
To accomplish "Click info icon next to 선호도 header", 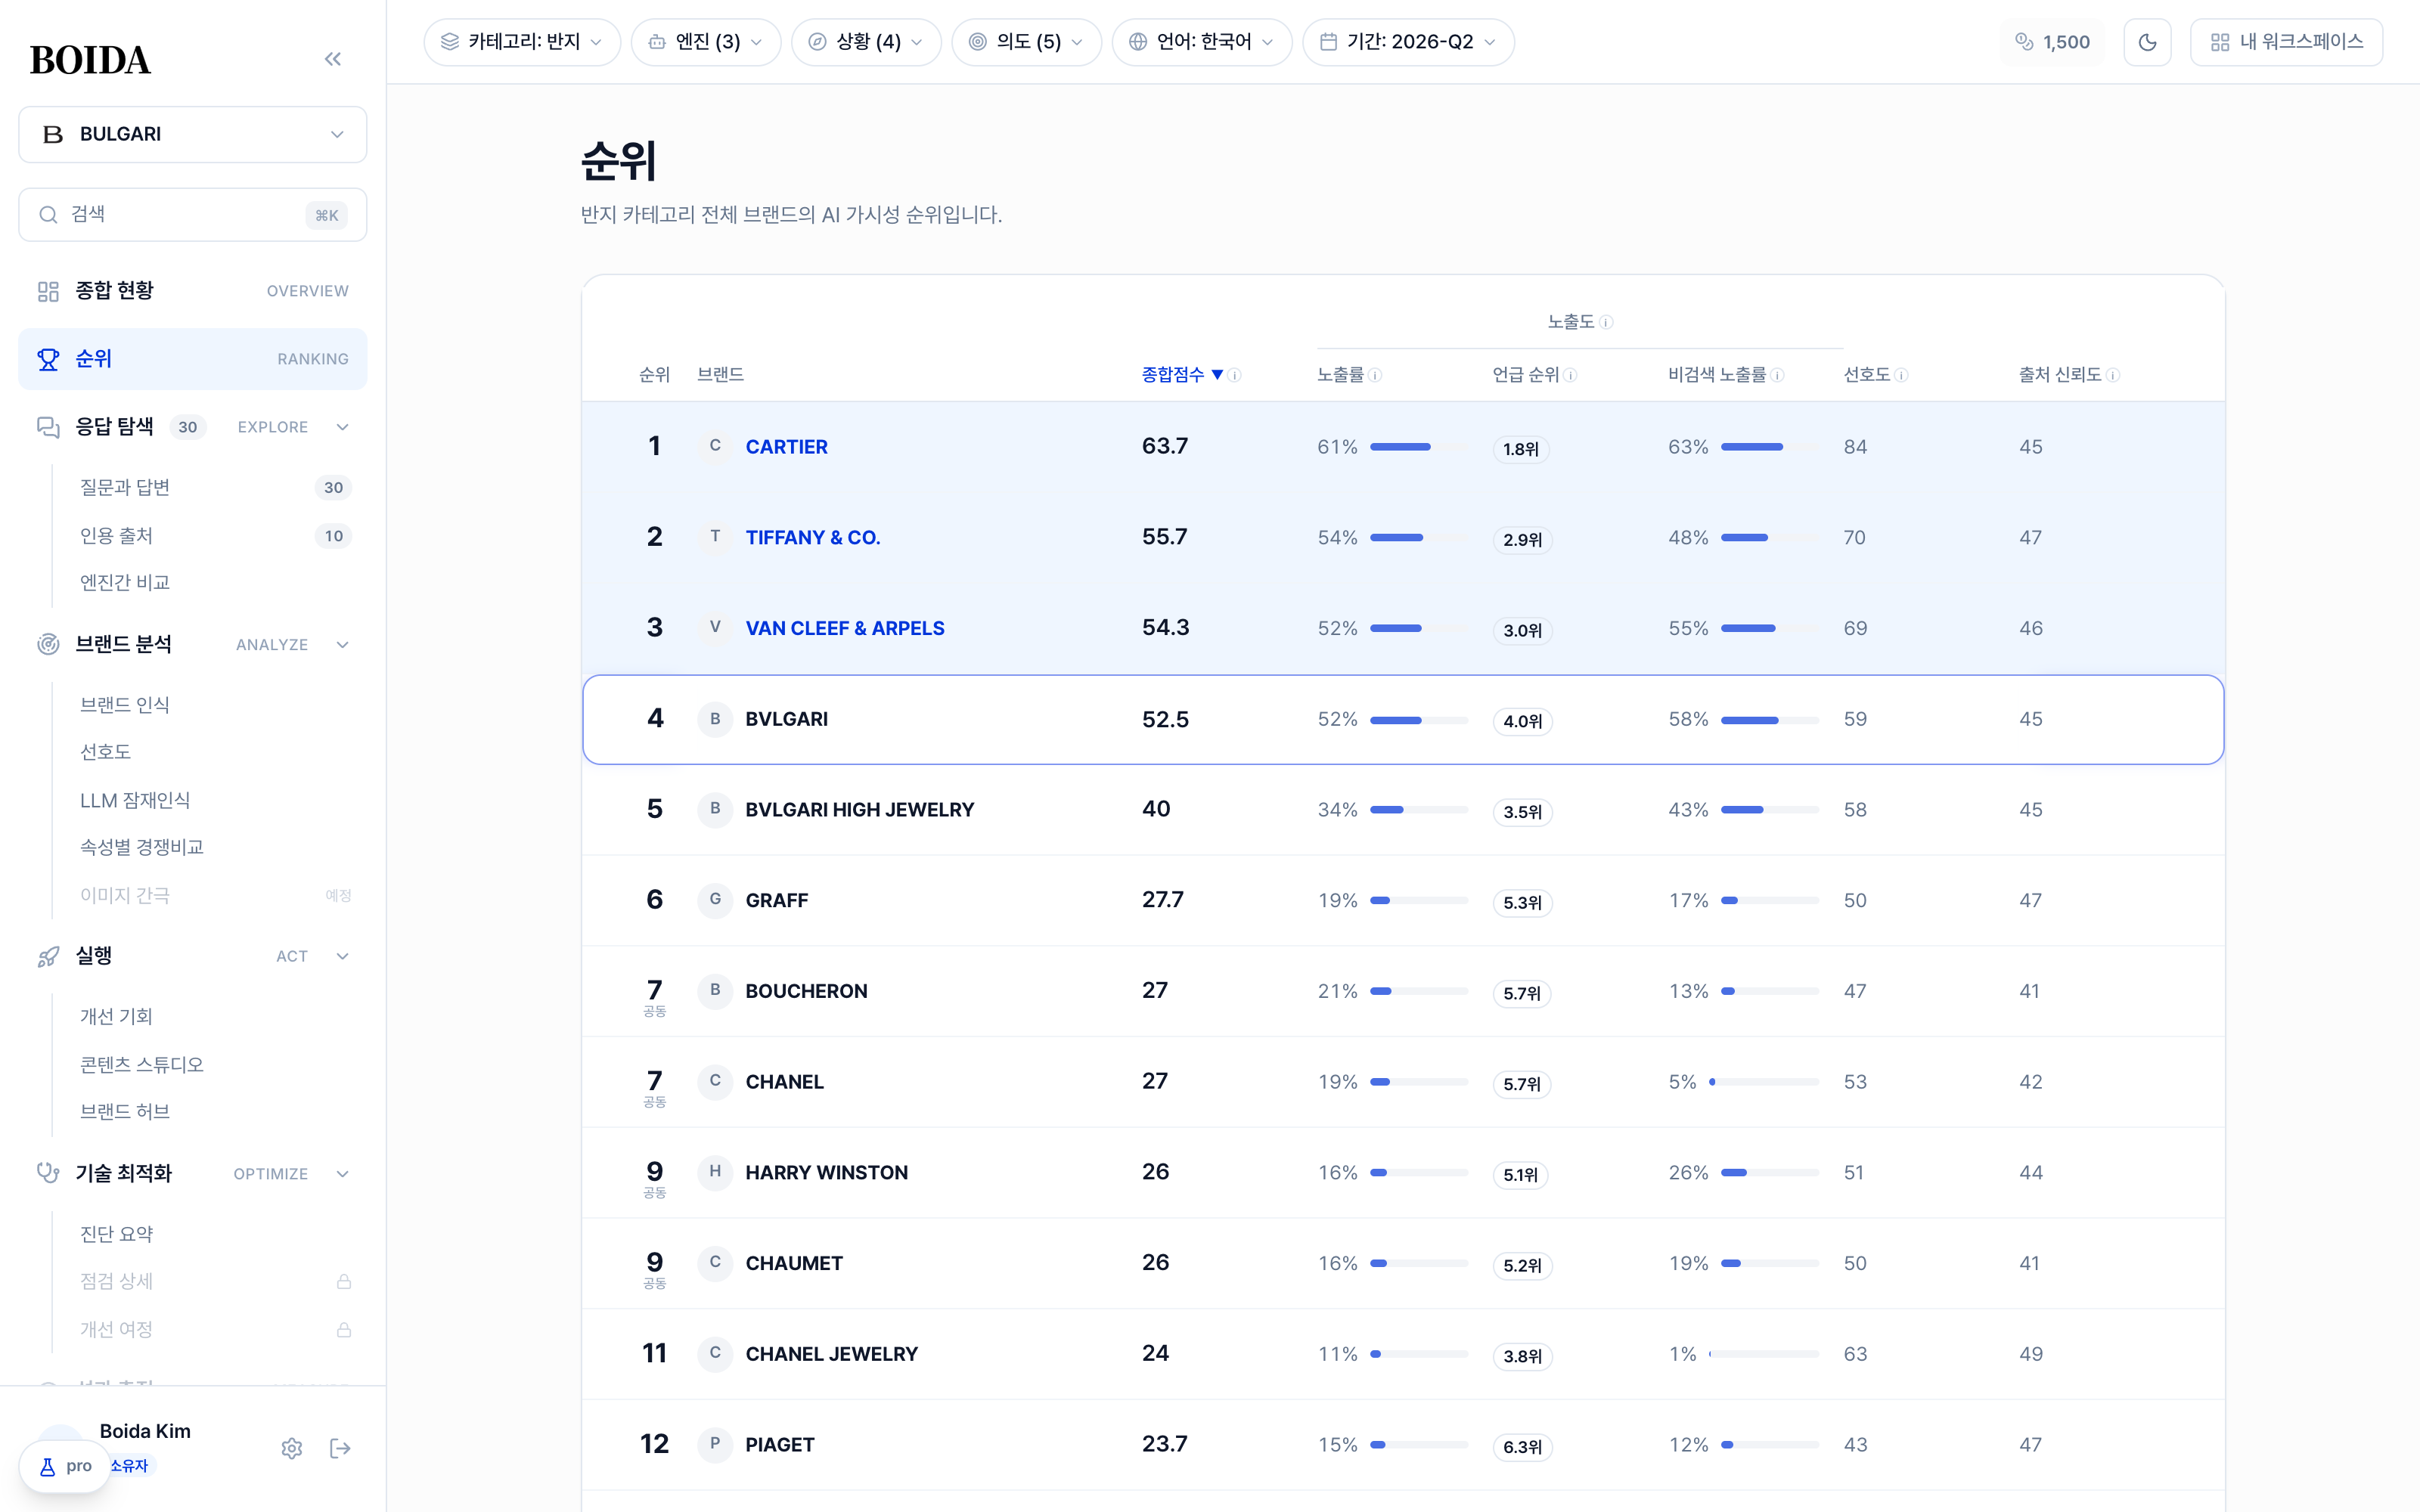I will 1901,375.
